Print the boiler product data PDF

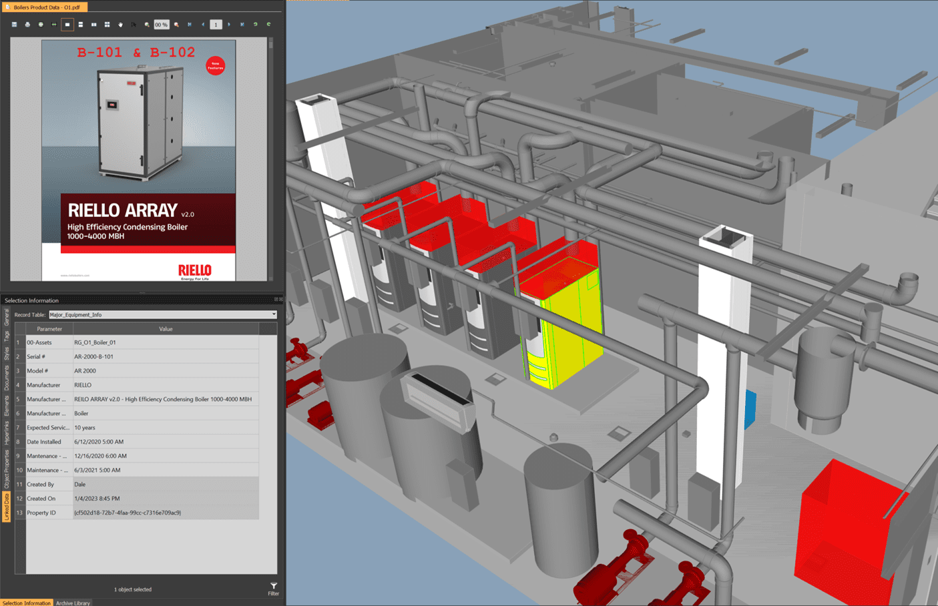pos(27,25)
